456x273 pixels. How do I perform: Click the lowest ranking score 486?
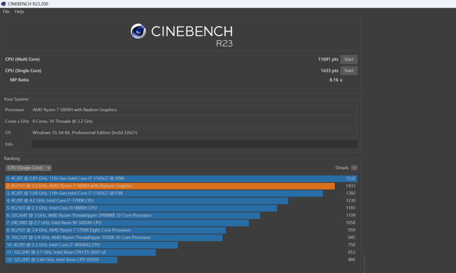pyautogui.click(x=351, y=260)
